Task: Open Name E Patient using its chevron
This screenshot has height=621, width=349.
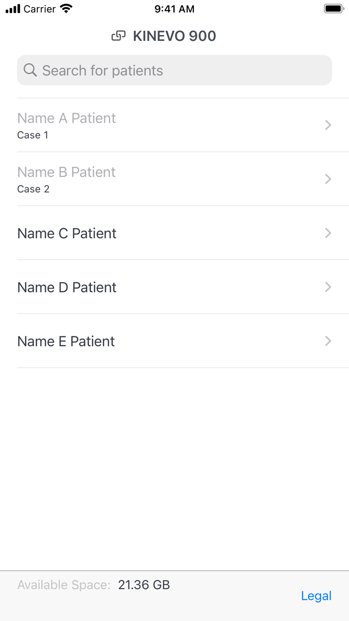Action: tap(328, 341)
